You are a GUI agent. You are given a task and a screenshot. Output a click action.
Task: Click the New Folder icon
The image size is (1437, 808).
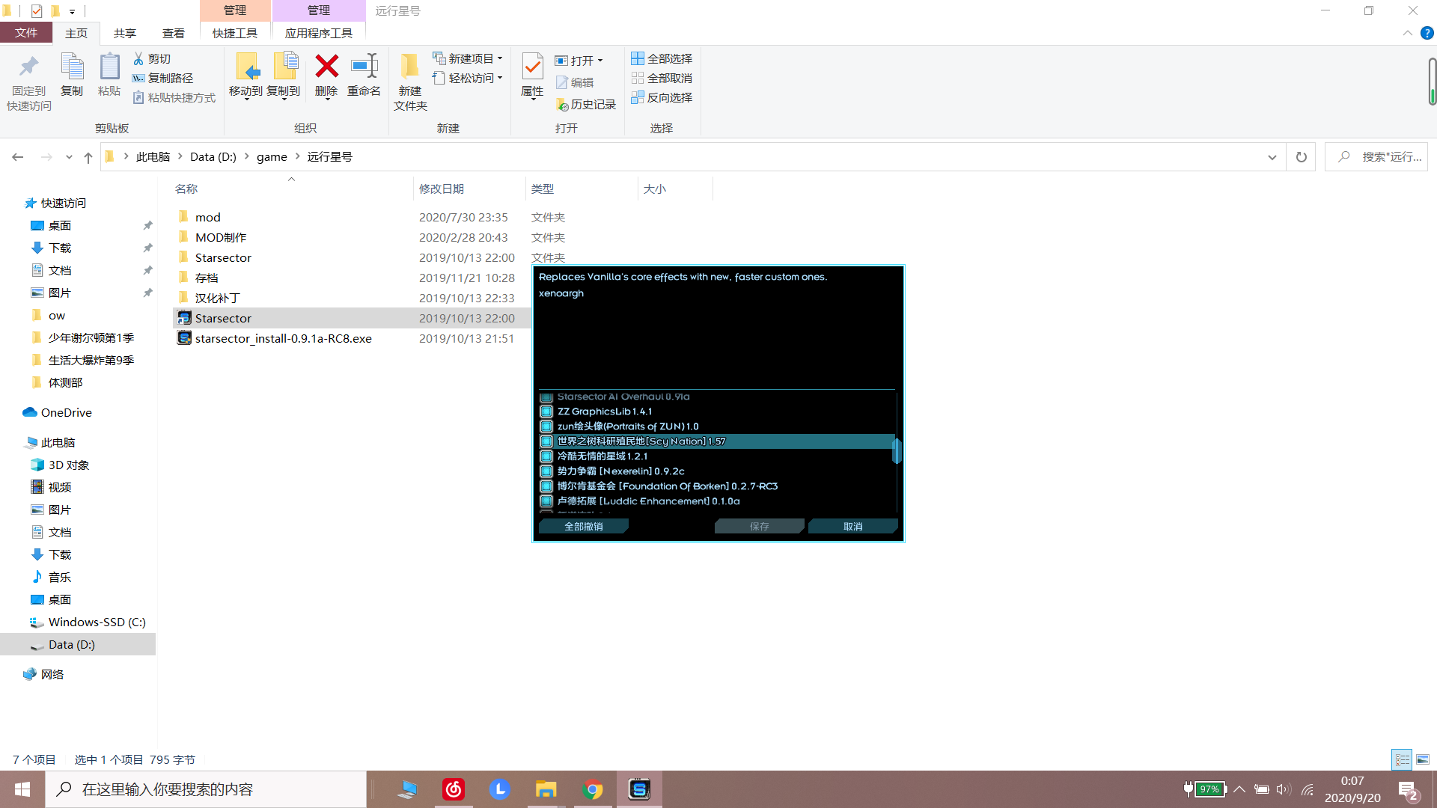click(x=409, y=67)
